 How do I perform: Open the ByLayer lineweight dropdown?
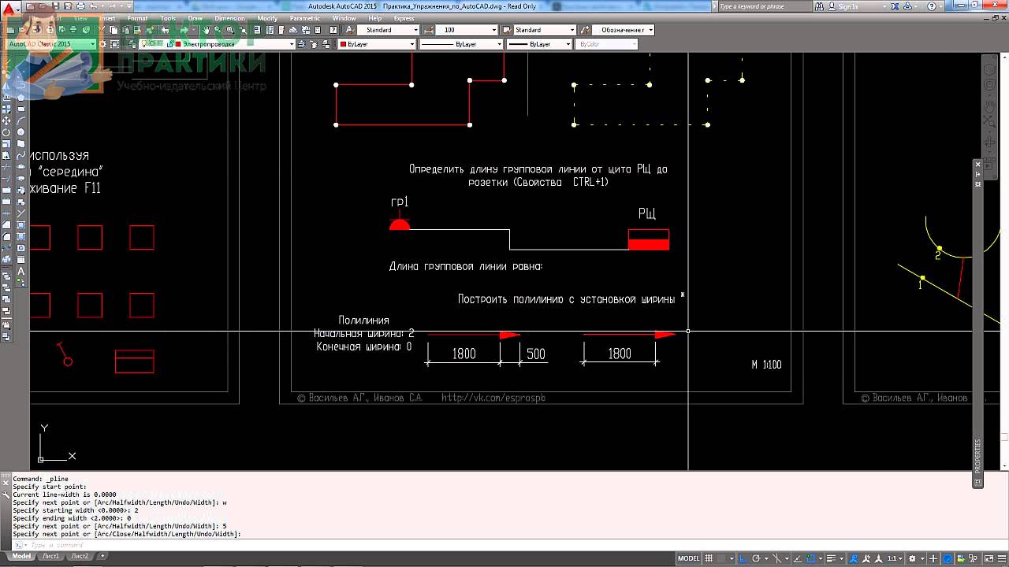pos(539,44)
